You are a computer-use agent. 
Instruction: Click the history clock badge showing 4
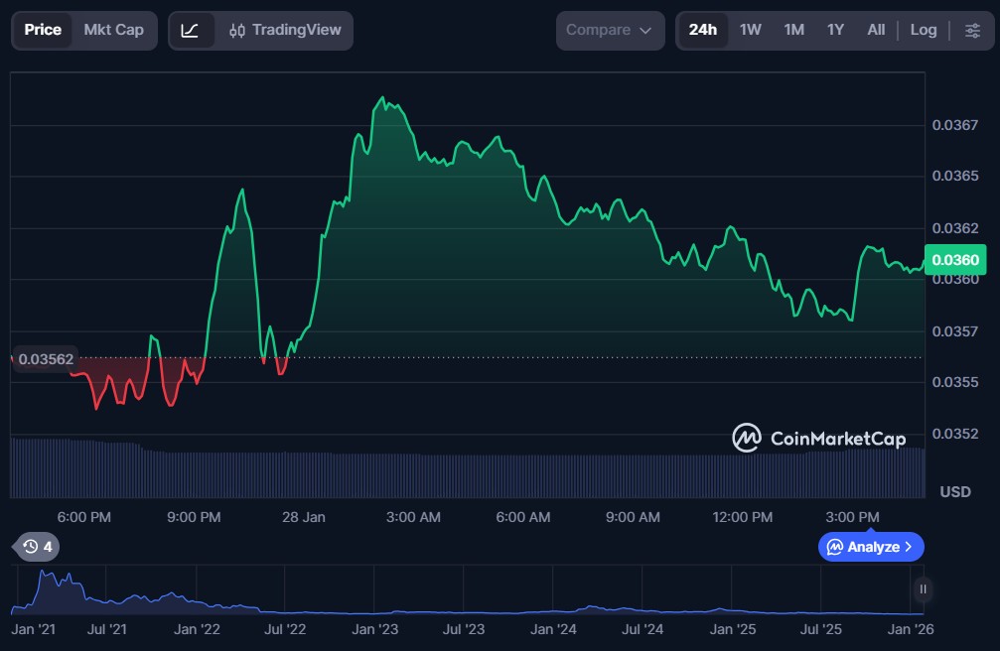click(x=37, y=546)
